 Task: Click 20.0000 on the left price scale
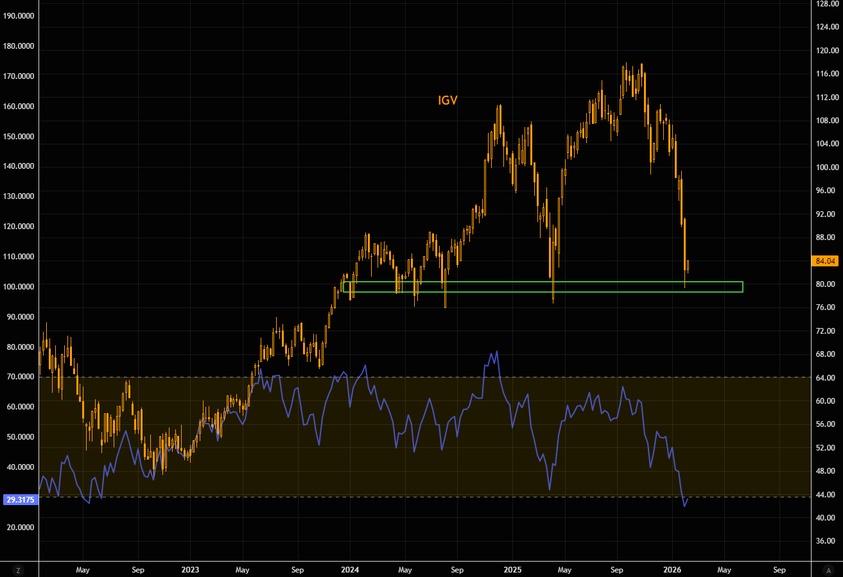coord(20,527)
